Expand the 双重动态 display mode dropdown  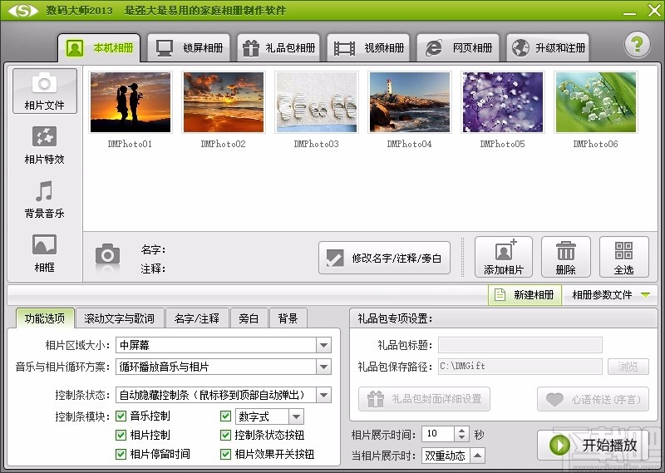[x=477, y=456]
